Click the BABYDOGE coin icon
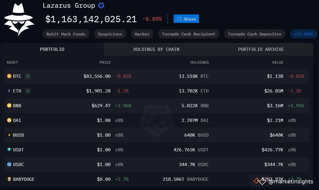The height and width of the screenshot is (190, 319). point(9,179)
